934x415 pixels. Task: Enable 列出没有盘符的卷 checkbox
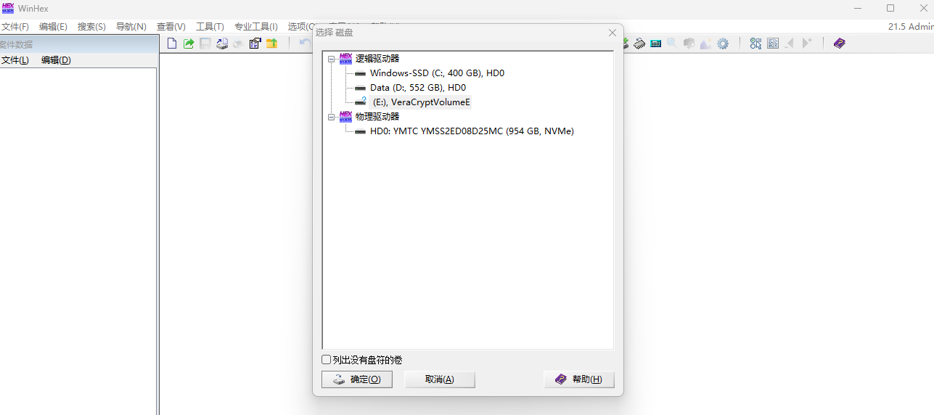tap(326, 360)
